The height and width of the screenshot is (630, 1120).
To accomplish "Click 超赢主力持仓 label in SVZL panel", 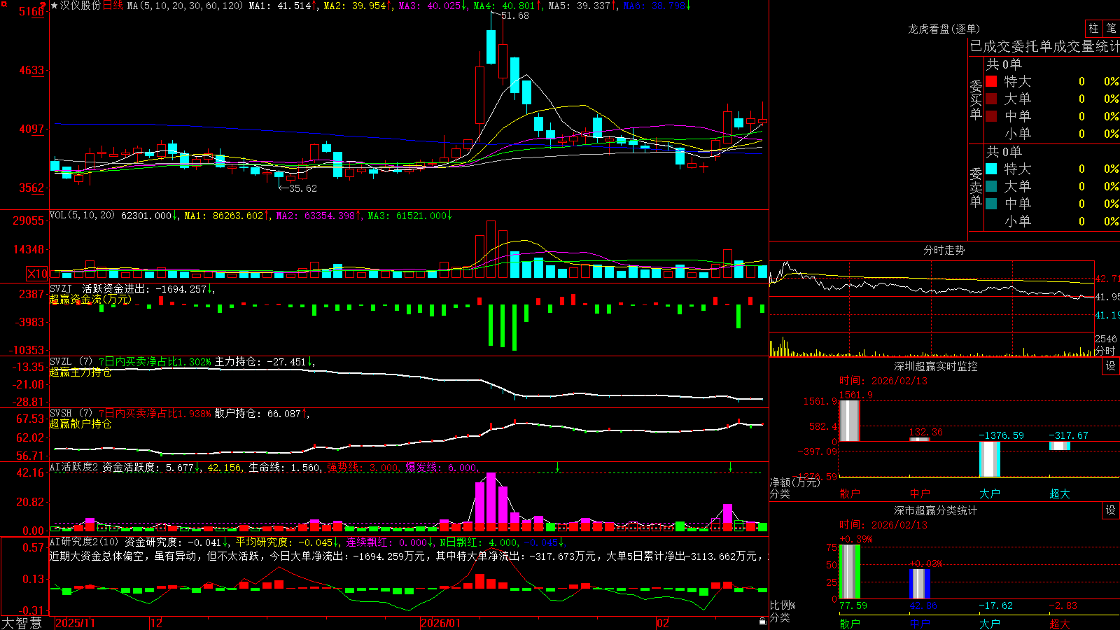I will [80, 372].
